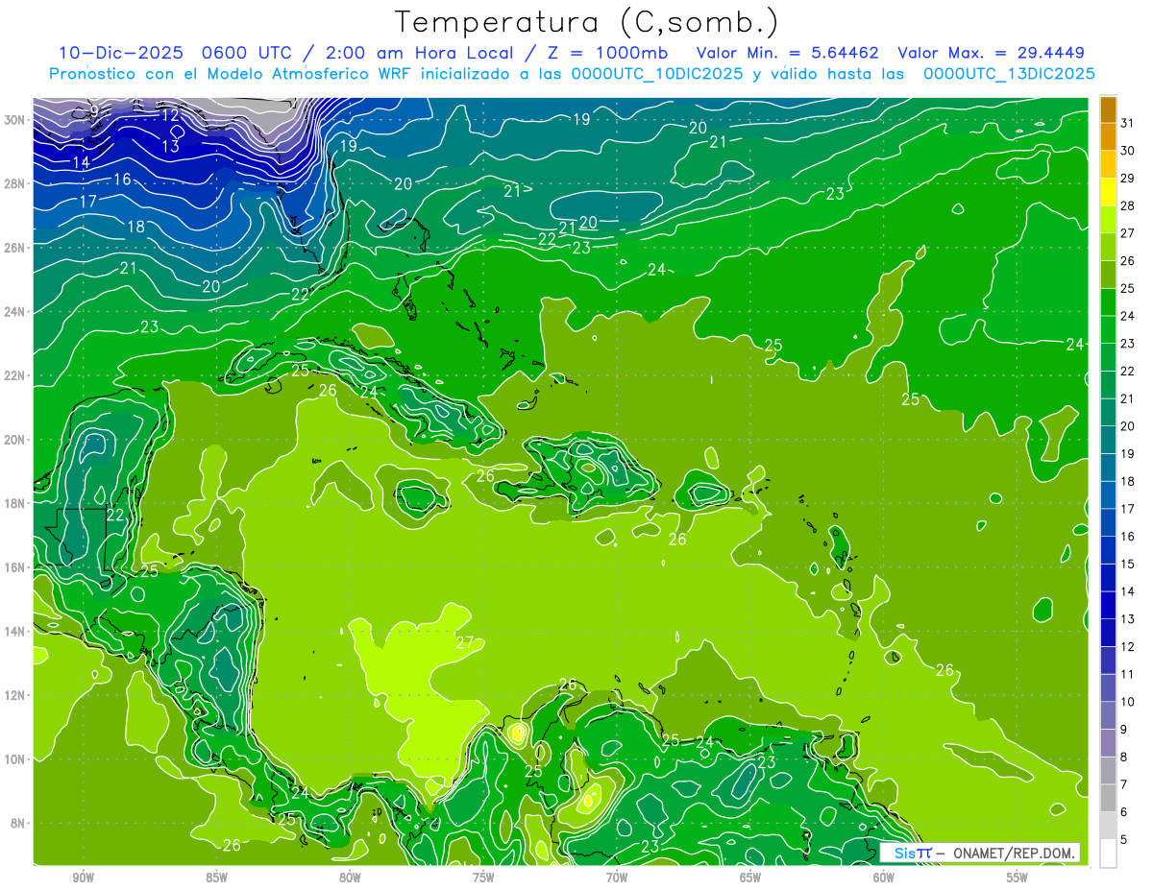
Task: Click the dark blue legend swatch between 13 and 14
Action: tap(1108, 606)
